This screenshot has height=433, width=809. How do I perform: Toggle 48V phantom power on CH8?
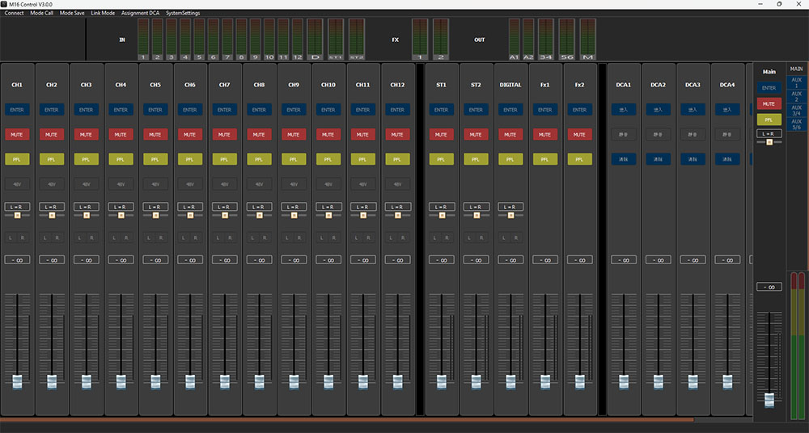259,184
